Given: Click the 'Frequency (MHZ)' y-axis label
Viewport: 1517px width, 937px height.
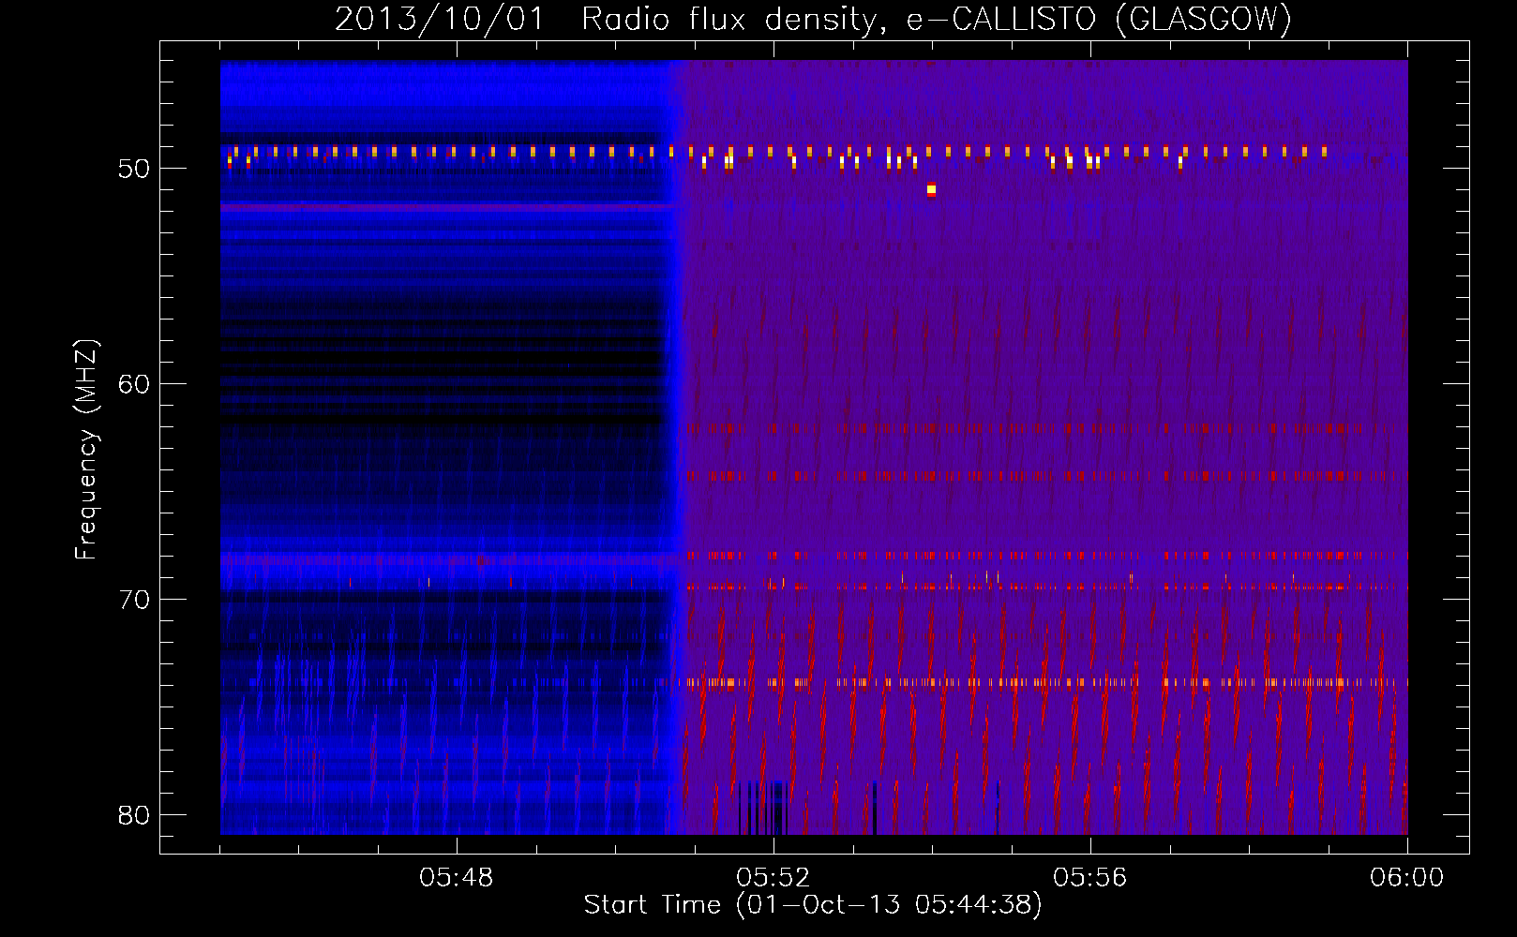Looking at the screenshot, I should click(86, 450).
